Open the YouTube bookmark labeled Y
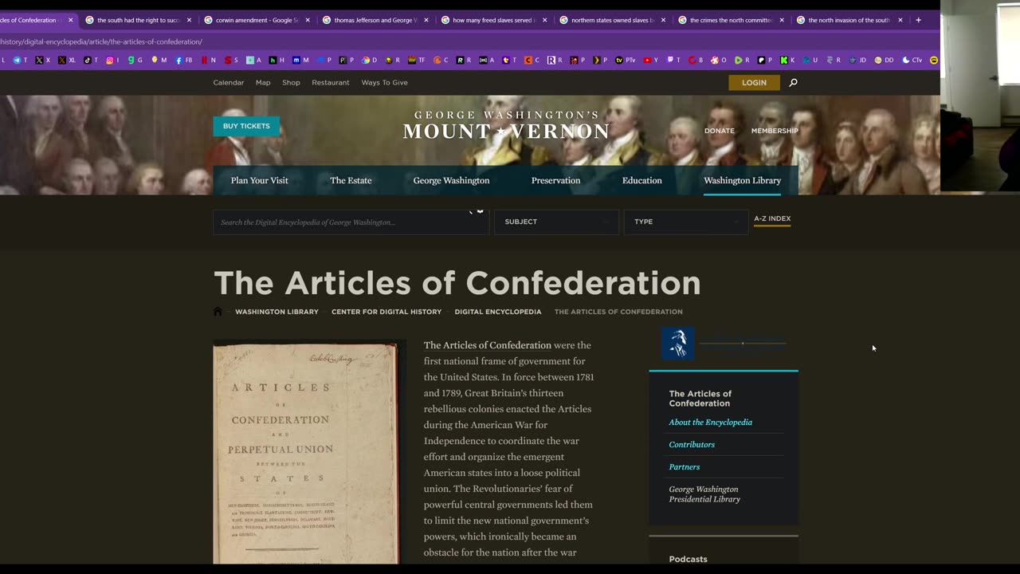This screenshot has width=1020, height=574. [649, 60]
